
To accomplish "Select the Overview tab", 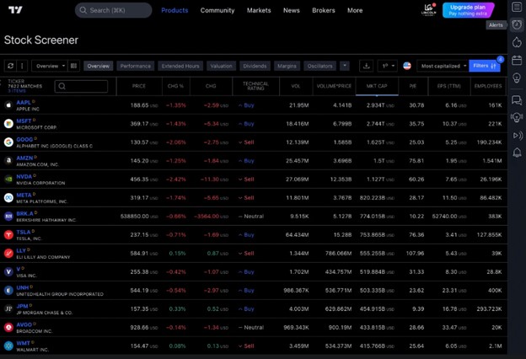I will pyautogui.click(x=99, y=66).
